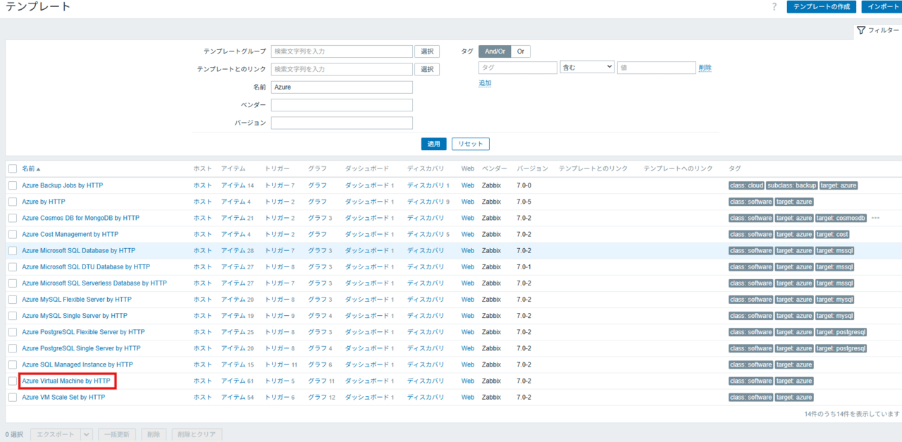Open the 含む tag operator dropdown
Image resolution: width=902 pixels, height=442 pixels.
point(587,68)
